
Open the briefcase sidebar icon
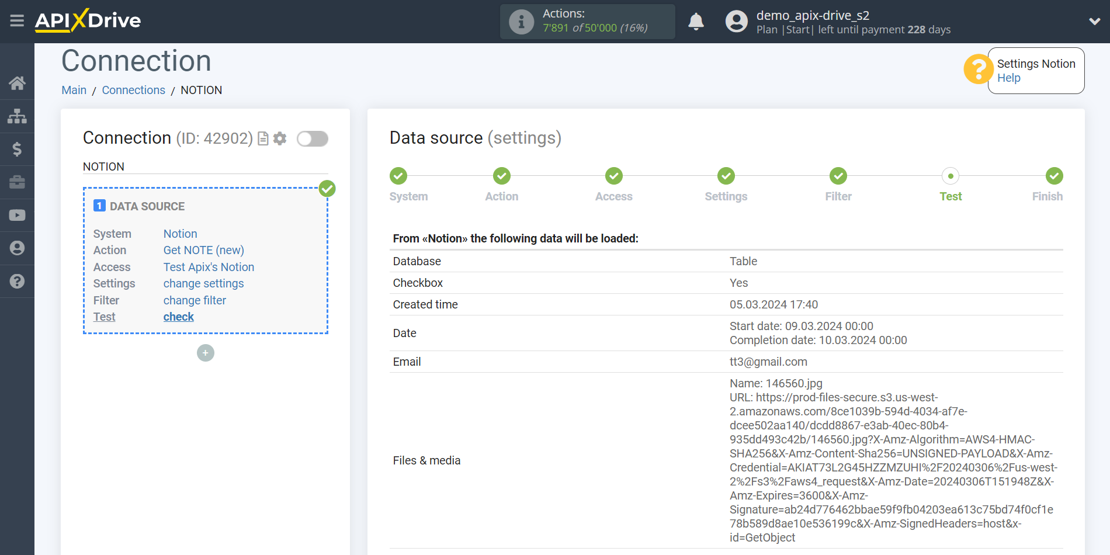tap(17, 182)
